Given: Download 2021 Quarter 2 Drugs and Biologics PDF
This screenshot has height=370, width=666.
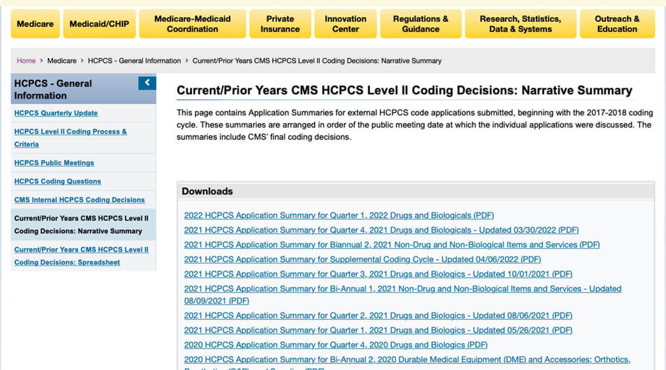Looking at the screenshot, I should (x=378, y=316).
